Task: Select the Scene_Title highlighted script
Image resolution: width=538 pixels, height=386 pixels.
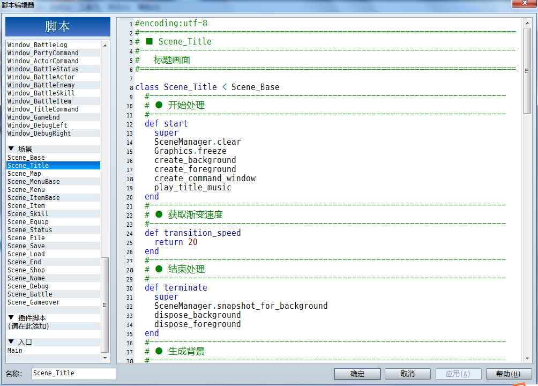Action: coord(54,166)
